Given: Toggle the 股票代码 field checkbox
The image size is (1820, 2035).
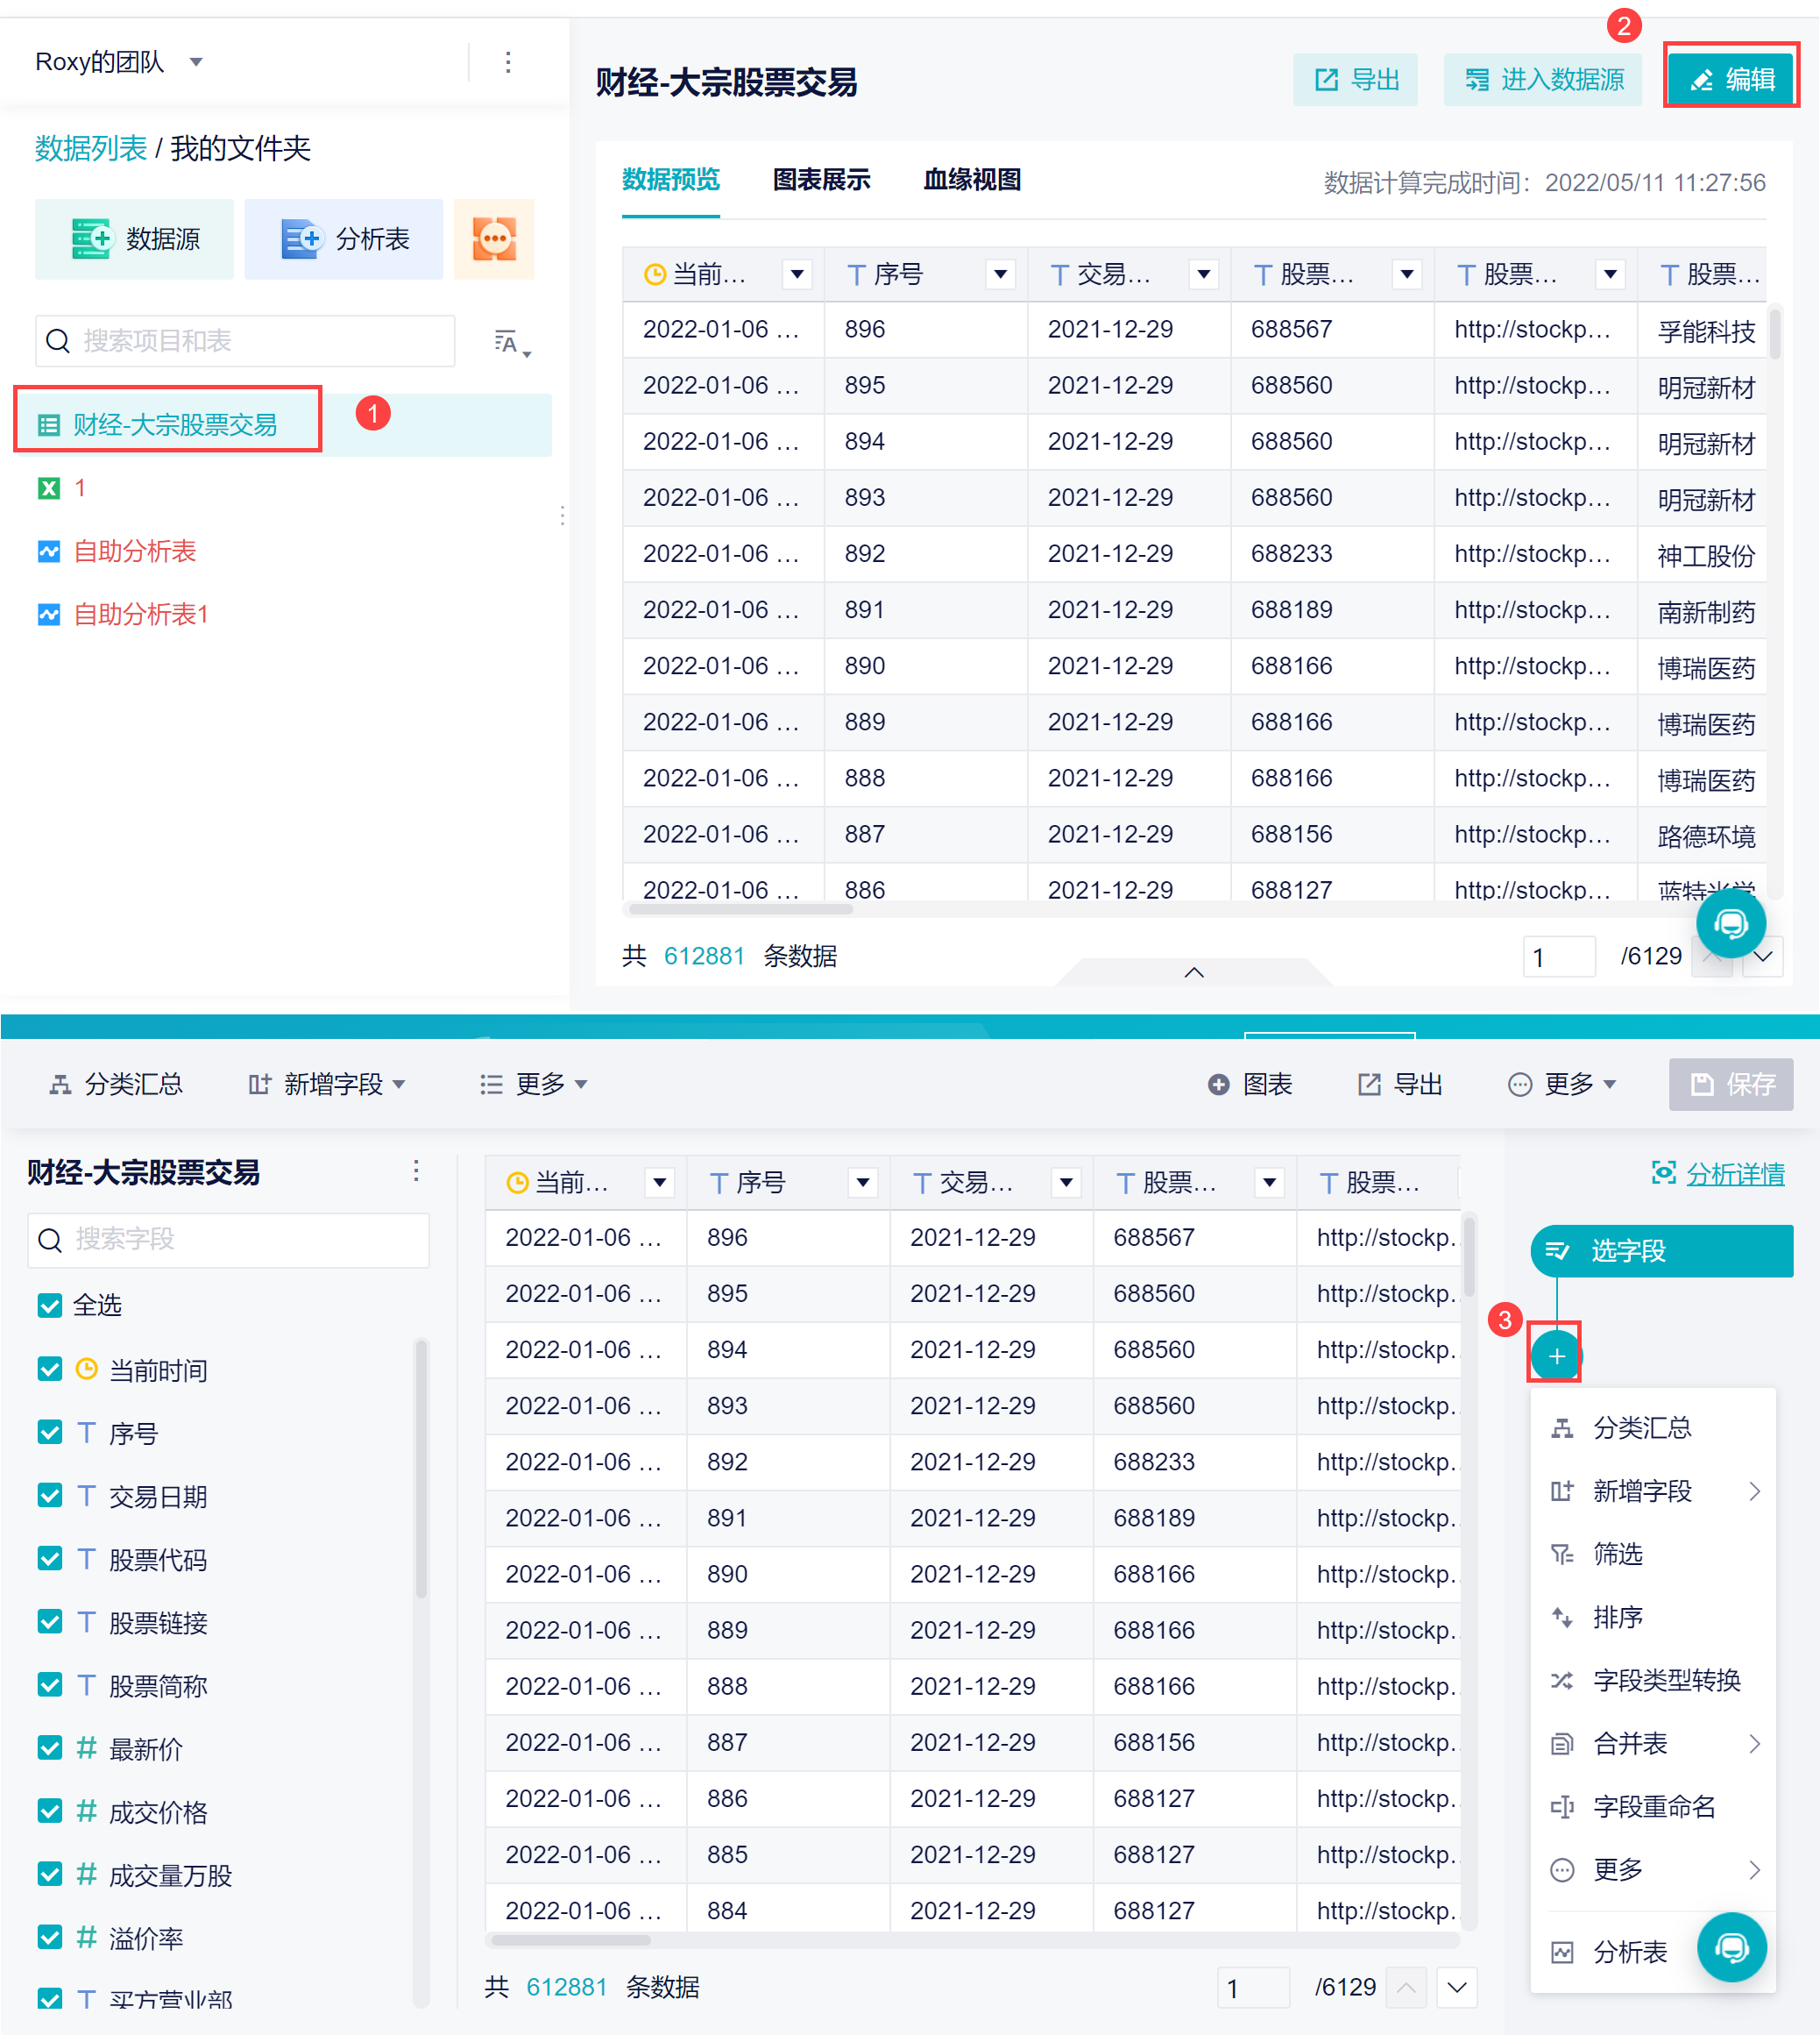Looking at the screenshot, I should 50,1559.
